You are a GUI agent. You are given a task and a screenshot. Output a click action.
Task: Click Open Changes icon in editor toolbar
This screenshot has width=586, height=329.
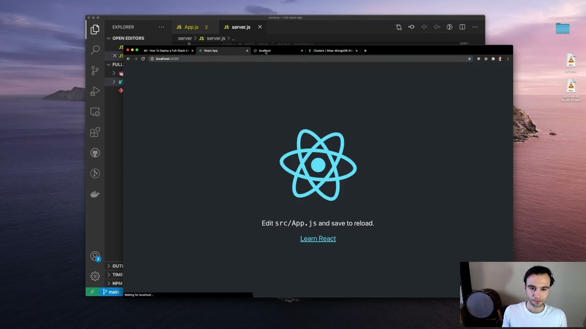[x=399, y=27]
